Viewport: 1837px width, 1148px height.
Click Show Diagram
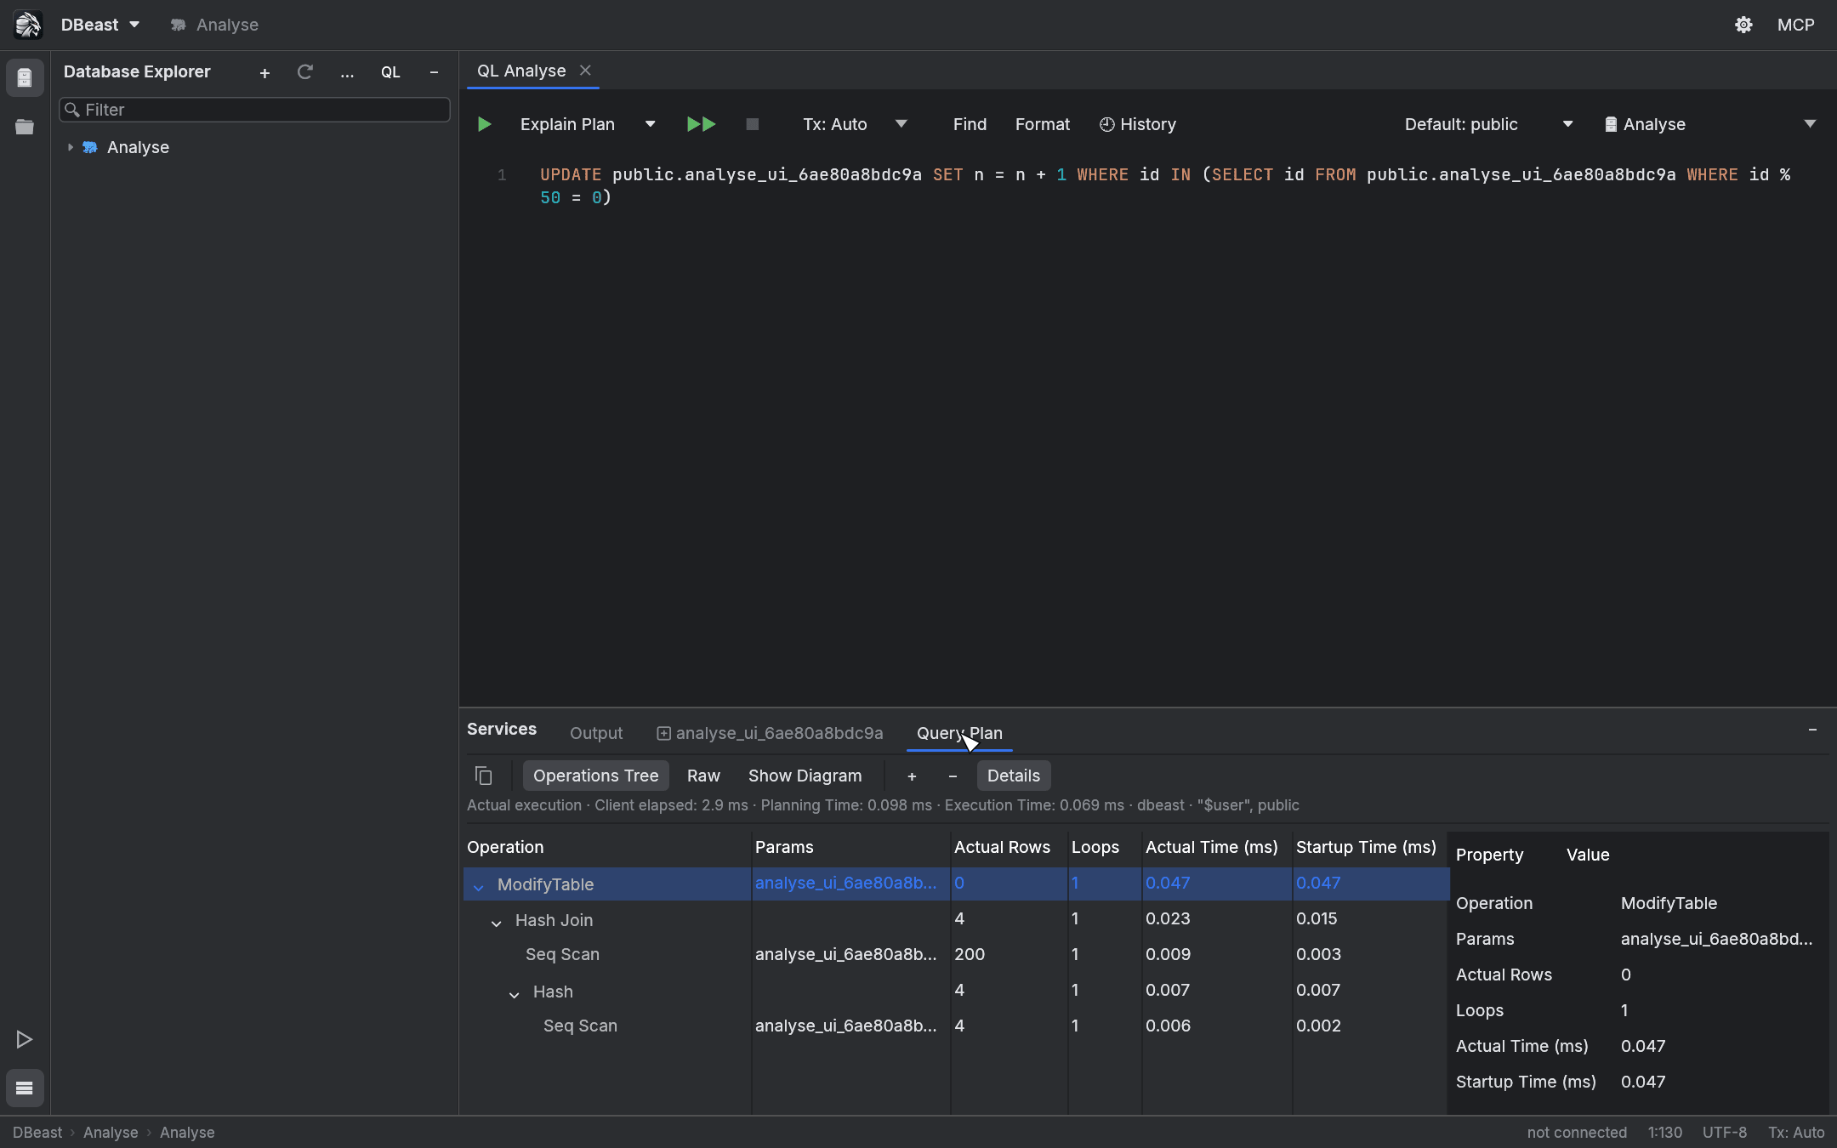tap(805, 776)
